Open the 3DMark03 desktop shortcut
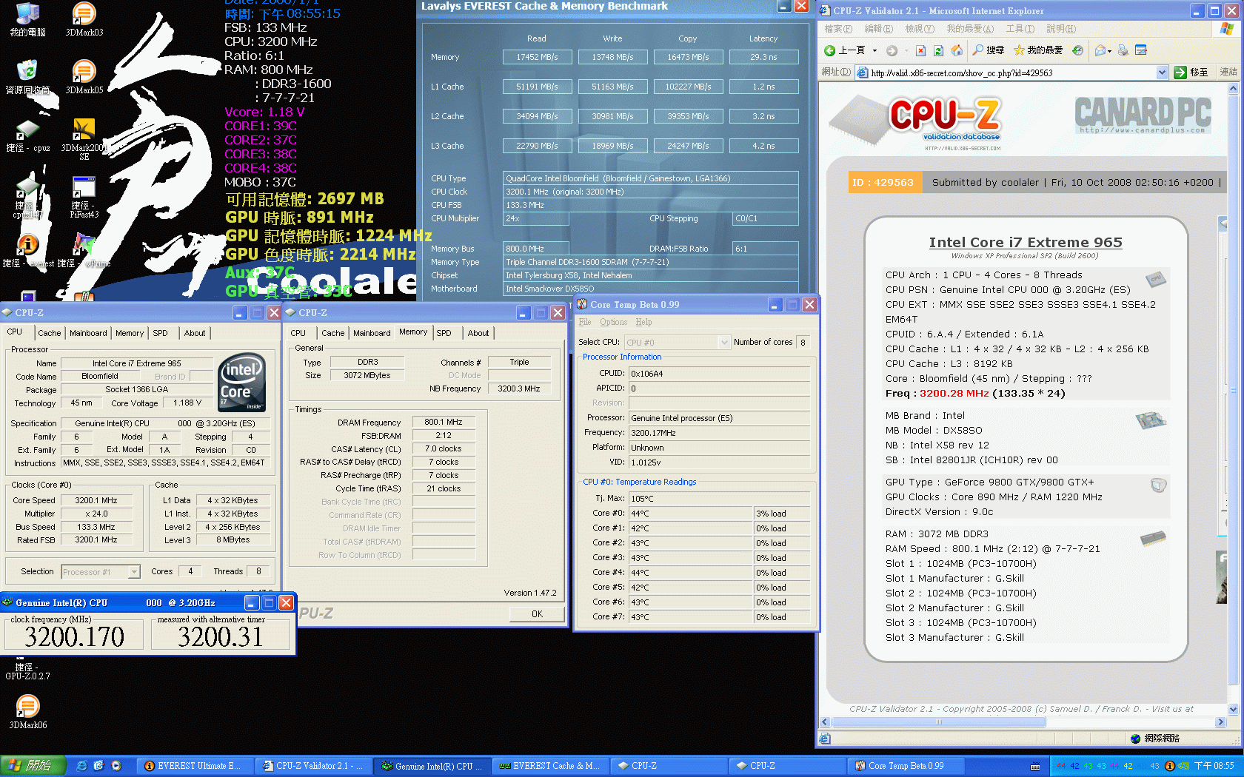The height and width of the screenshot is (777, 1244). pos(84,18)
